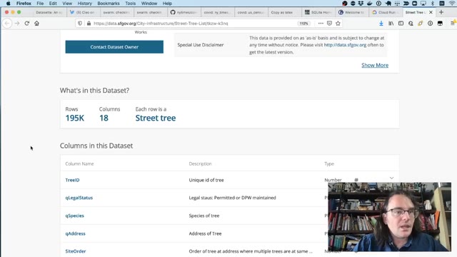Viewport: 457px width, 257px height.
Task: Switch to the covid: ny_times tab
Action: 217,12
